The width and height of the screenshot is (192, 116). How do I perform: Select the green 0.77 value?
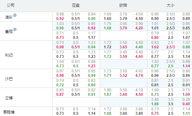pos(155,66)
